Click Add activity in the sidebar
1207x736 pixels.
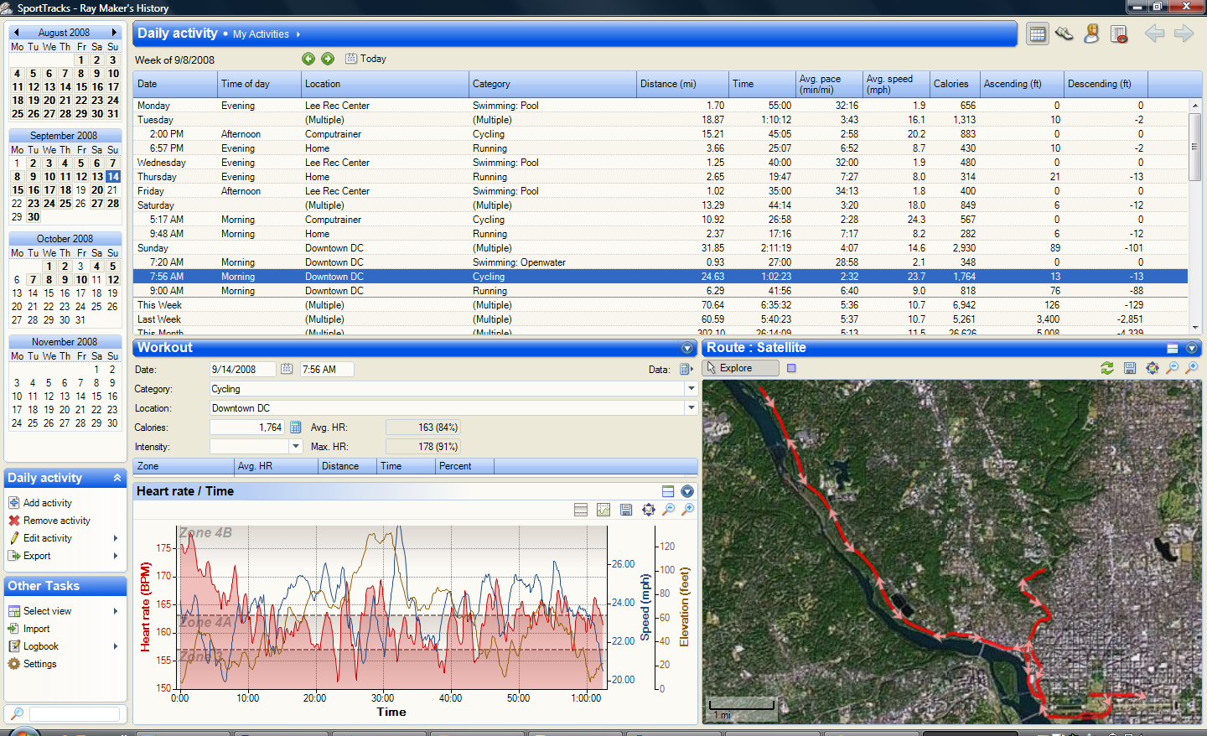(47, 503)
